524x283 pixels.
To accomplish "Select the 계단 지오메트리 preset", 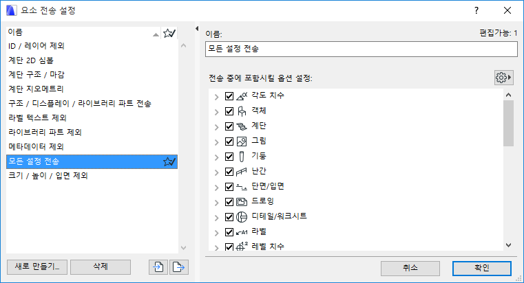I will (x=92, y=89).
